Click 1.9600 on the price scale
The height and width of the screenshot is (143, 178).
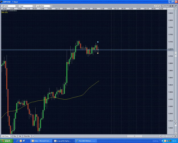[170, 92]
